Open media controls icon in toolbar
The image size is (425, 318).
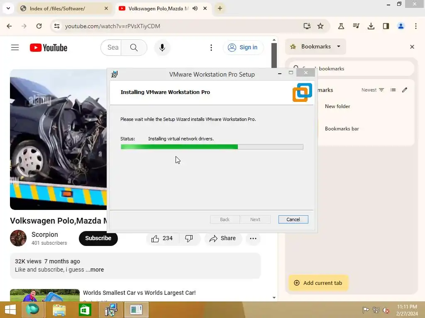click(x=356, y=26)
